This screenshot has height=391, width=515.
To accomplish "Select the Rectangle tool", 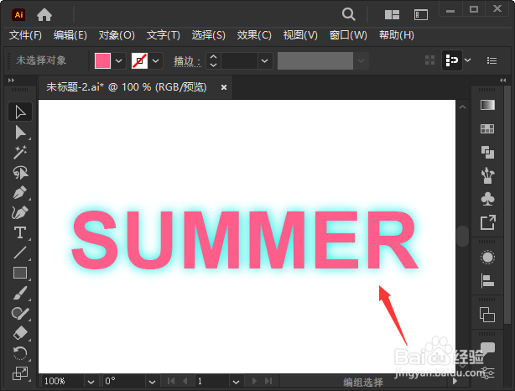I will click(20, 273).
